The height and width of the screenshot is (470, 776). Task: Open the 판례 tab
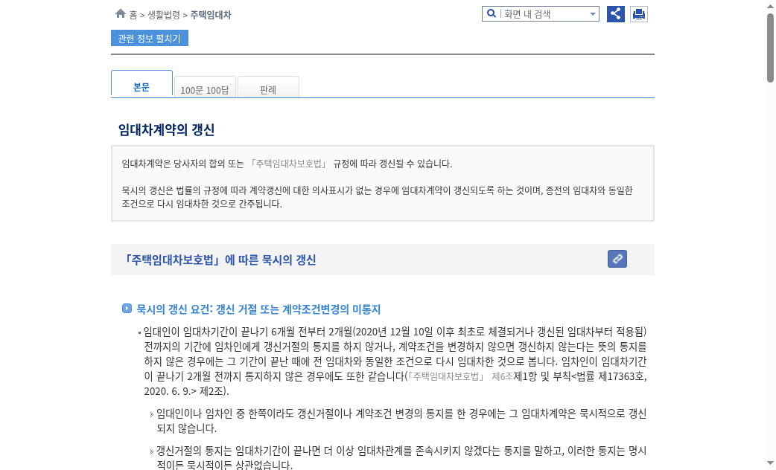click(x=268, y=88)
